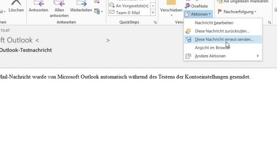Forward the mail with Weiterleiten

point(81,7)
